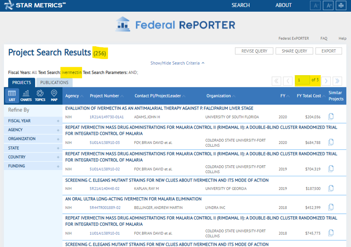
Task: Sort results by FY column
Action: (x=285, y=96)
